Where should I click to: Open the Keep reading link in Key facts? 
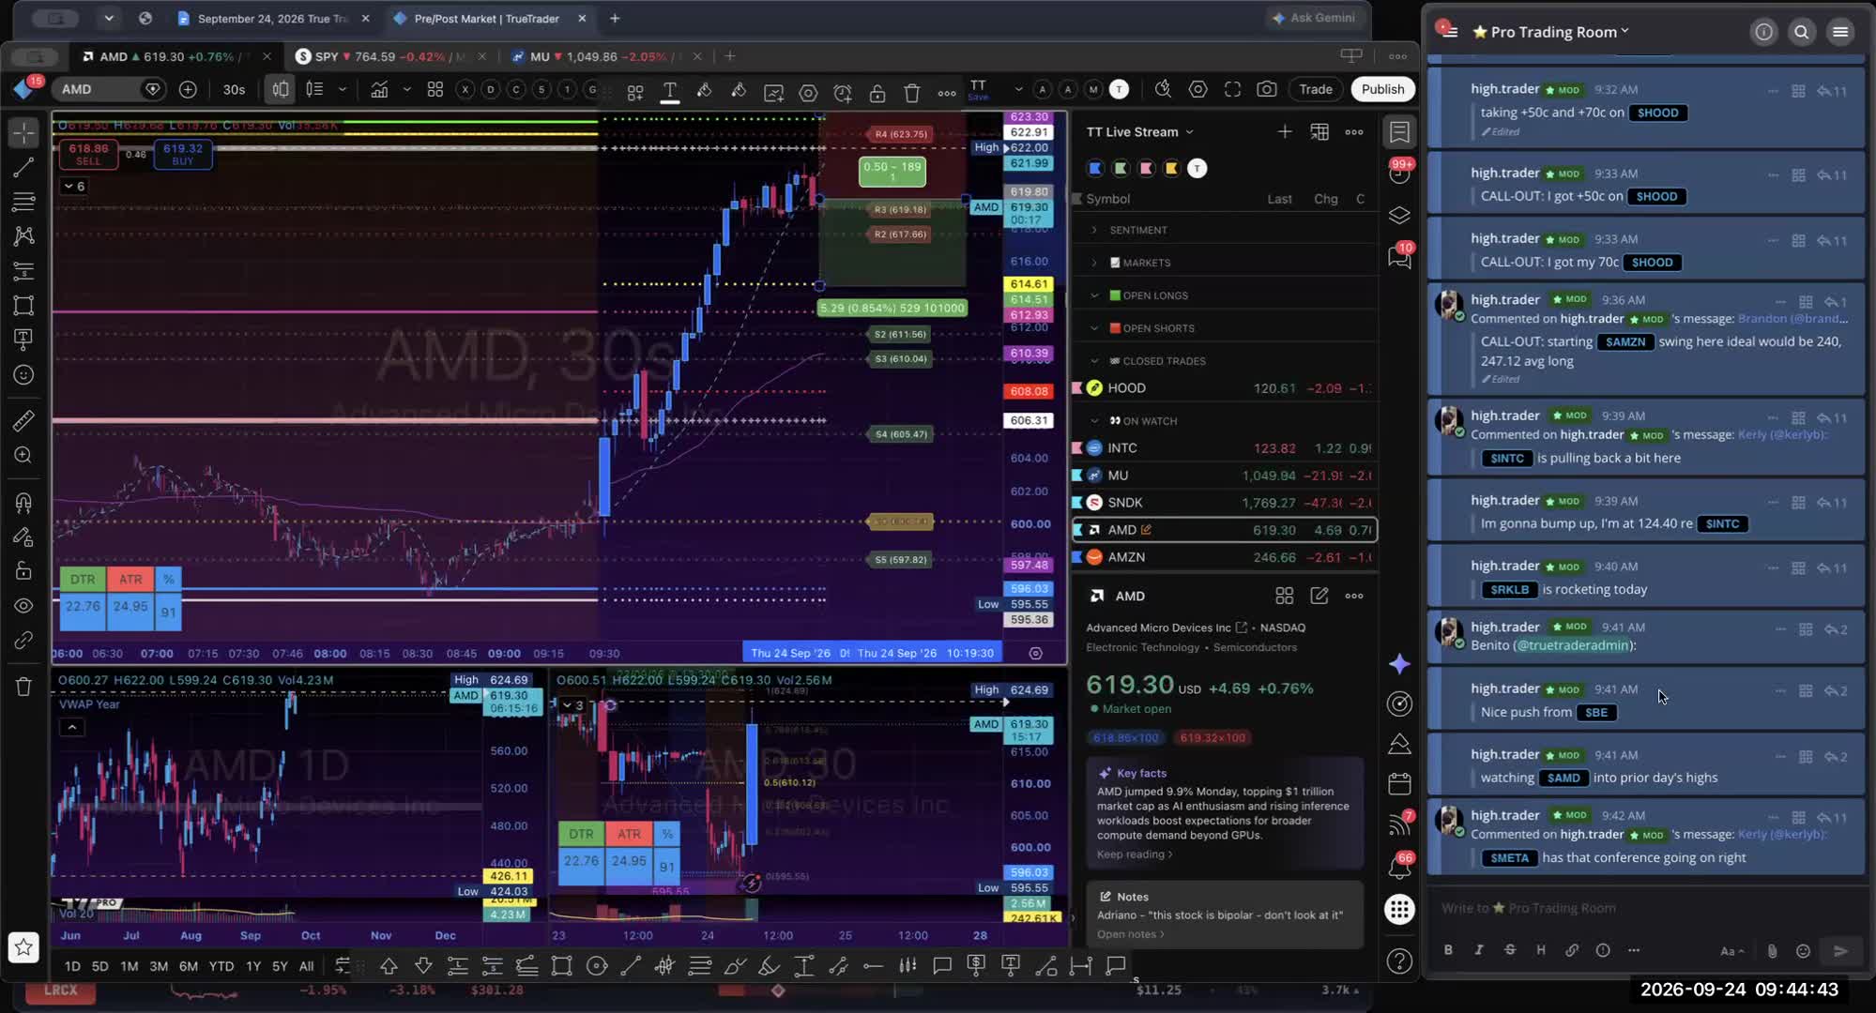tap(1135, 854)
